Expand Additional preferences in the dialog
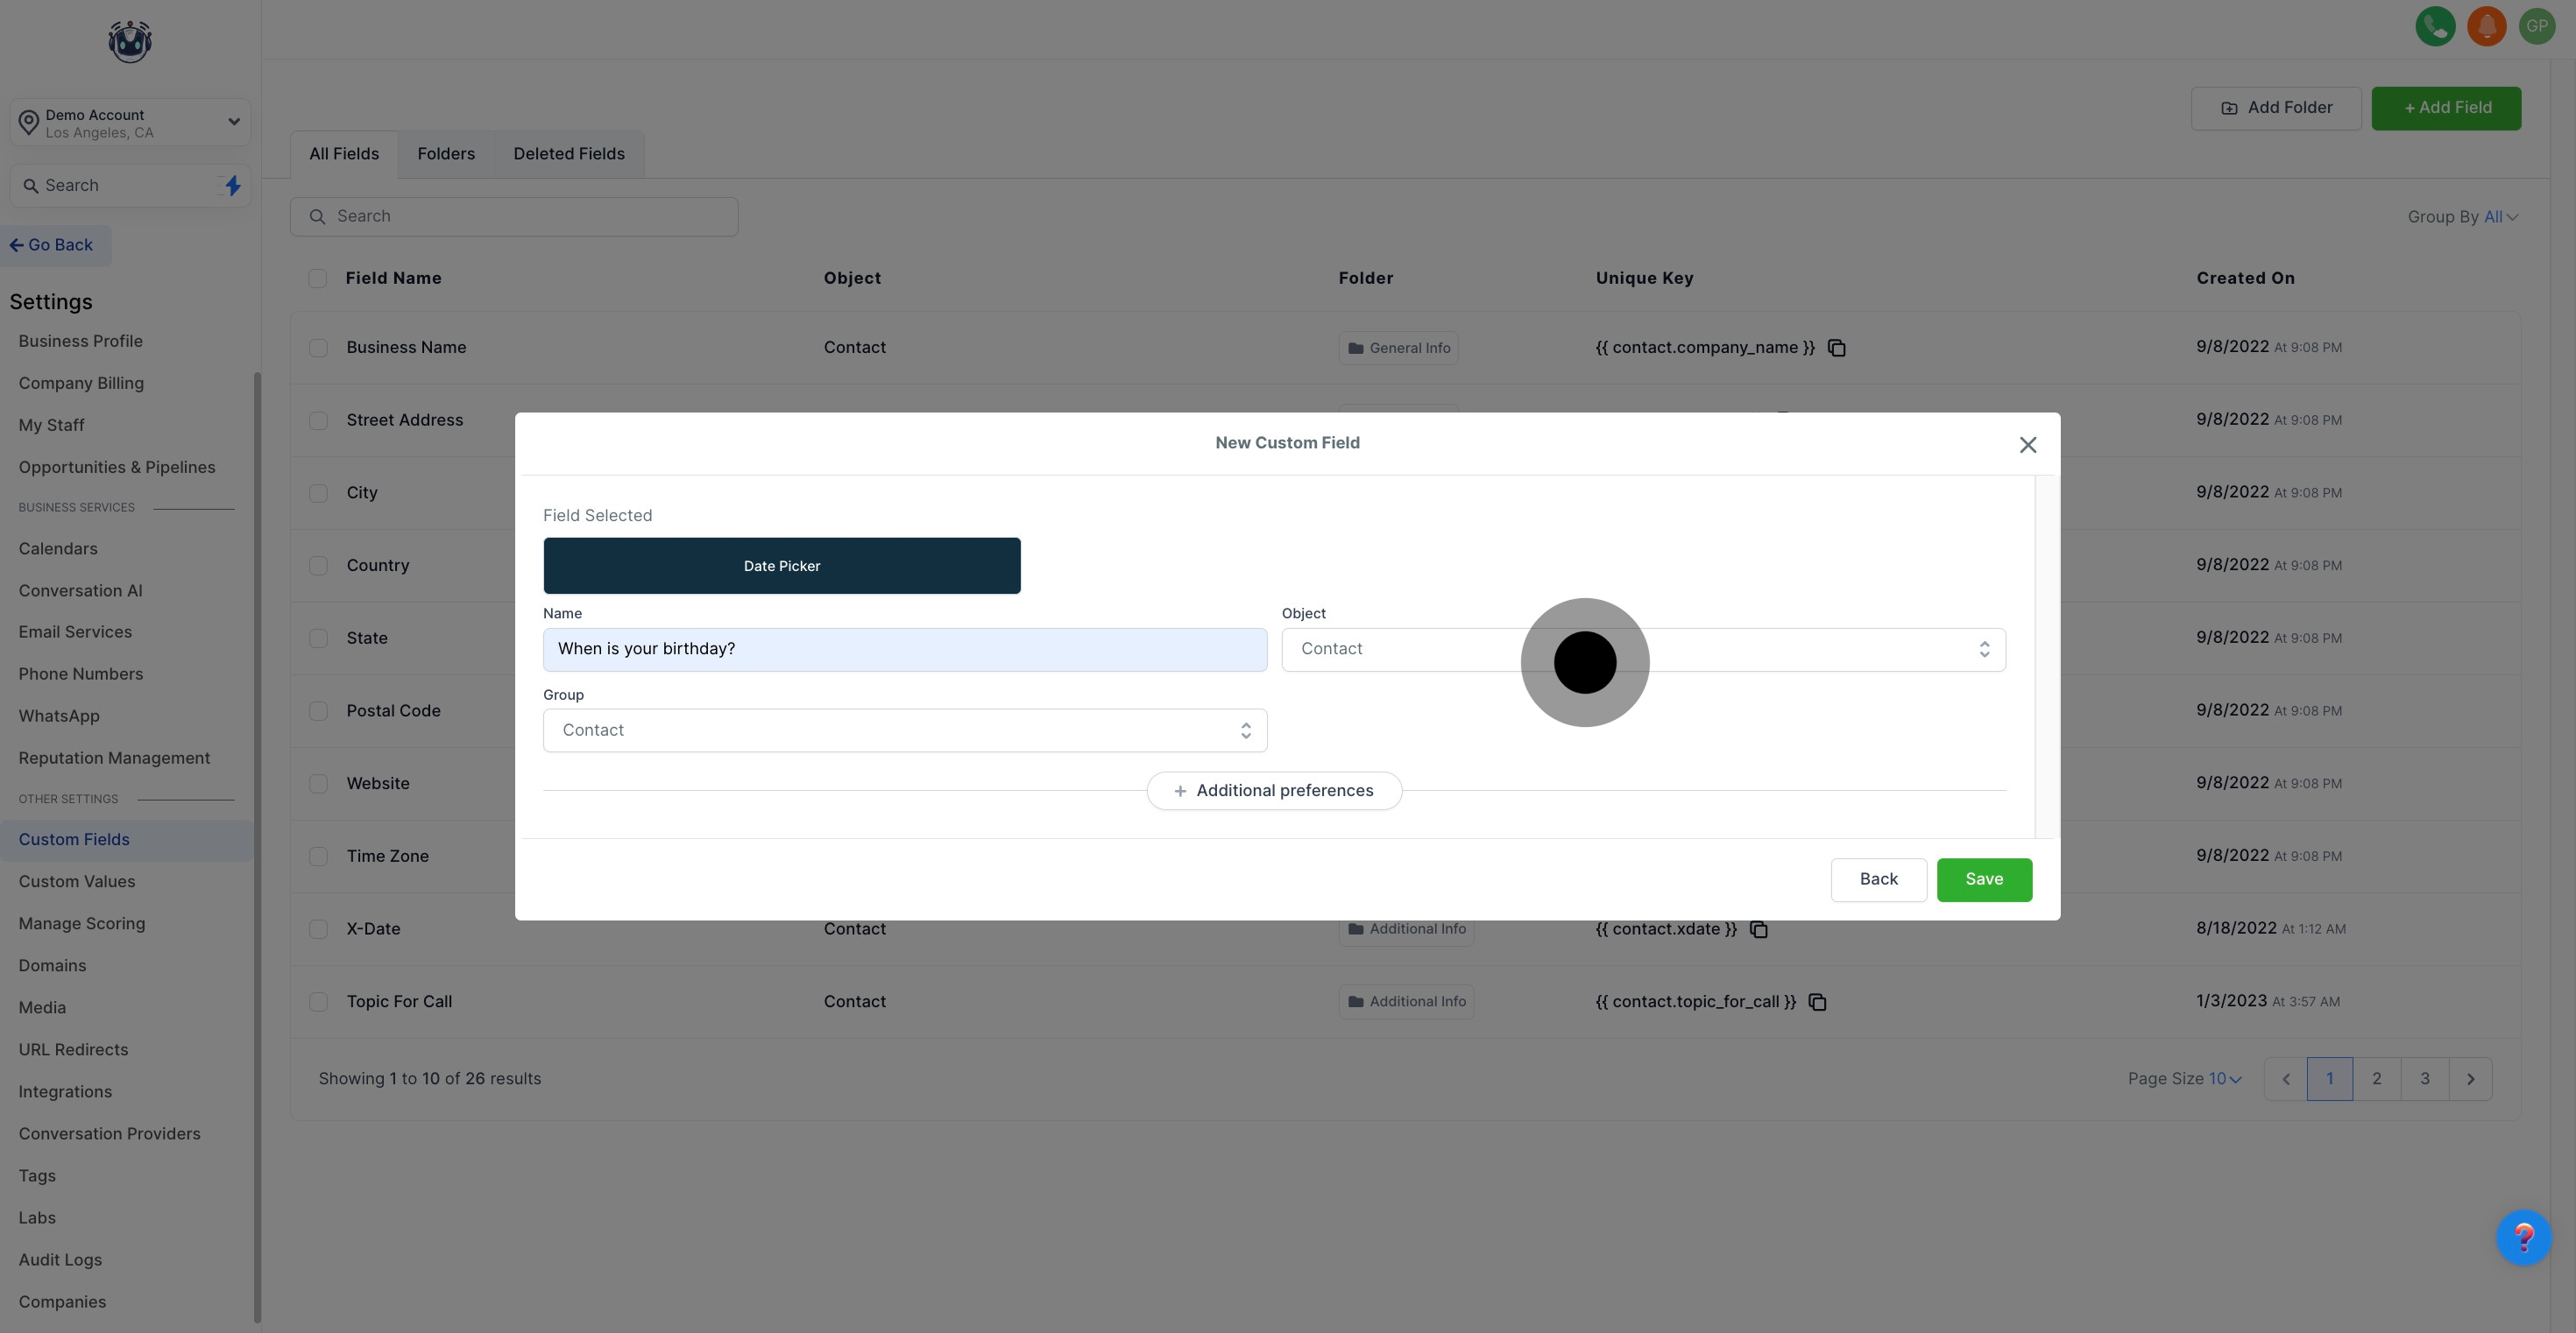Viewport: 2576px width, 1333px height. point(1274,789)
